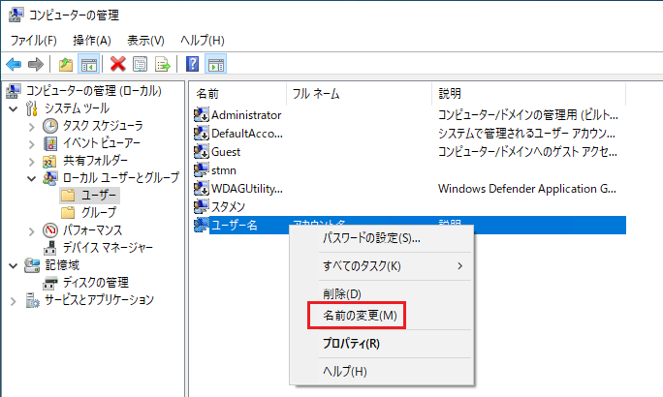Choose プロパティ(R) from context menu
This screenshot has width=663, height=397.
[x=381, y=344]
